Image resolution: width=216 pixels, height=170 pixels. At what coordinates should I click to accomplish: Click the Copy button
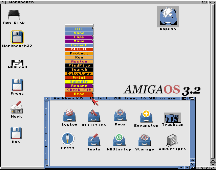point(79,37)
